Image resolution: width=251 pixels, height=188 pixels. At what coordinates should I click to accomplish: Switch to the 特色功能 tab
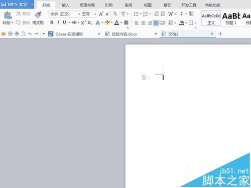tap(213, 5)
